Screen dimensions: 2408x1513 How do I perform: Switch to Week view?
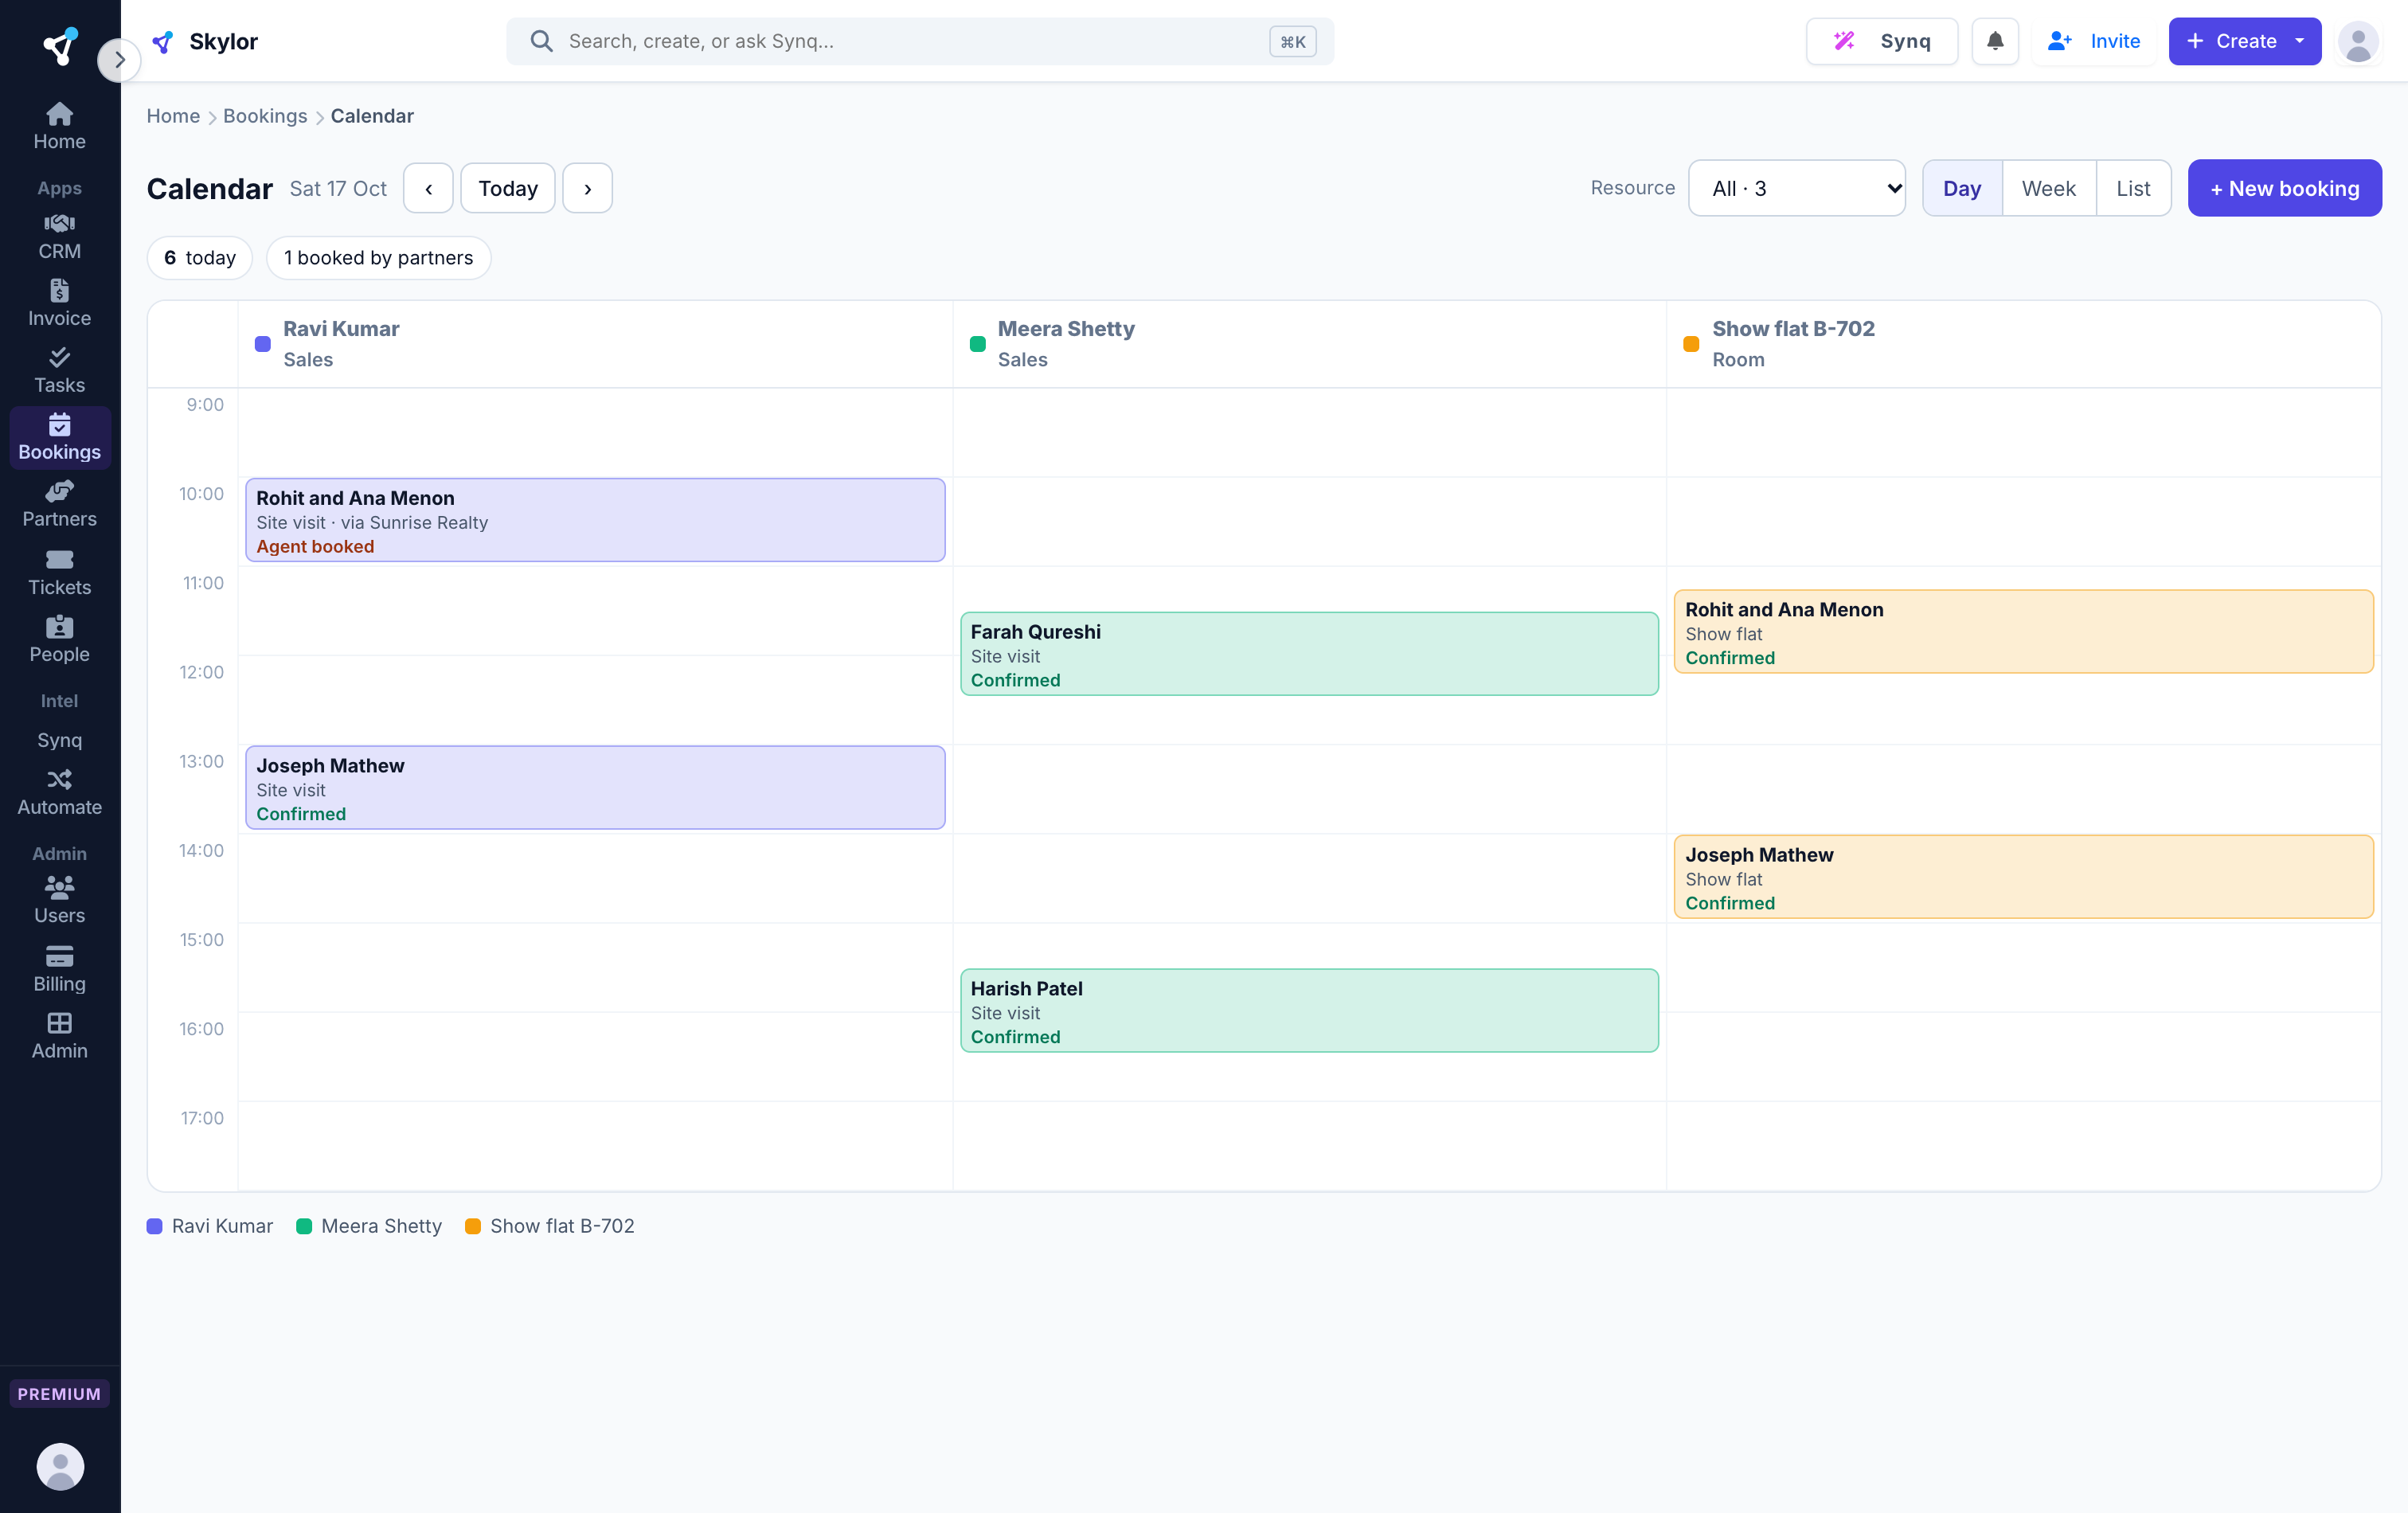point(2048,188)
